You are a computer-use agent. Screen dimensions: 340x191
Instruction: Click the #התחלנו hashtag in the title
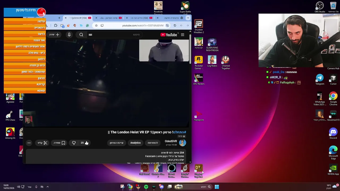(x=180, y=132)
